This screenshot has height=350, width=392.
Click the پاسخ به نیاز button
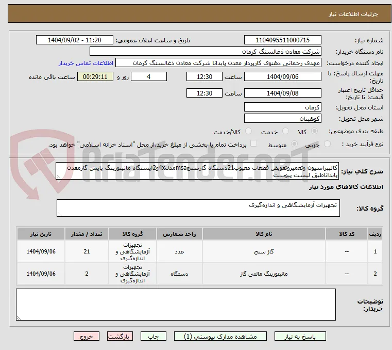[300, 337]
